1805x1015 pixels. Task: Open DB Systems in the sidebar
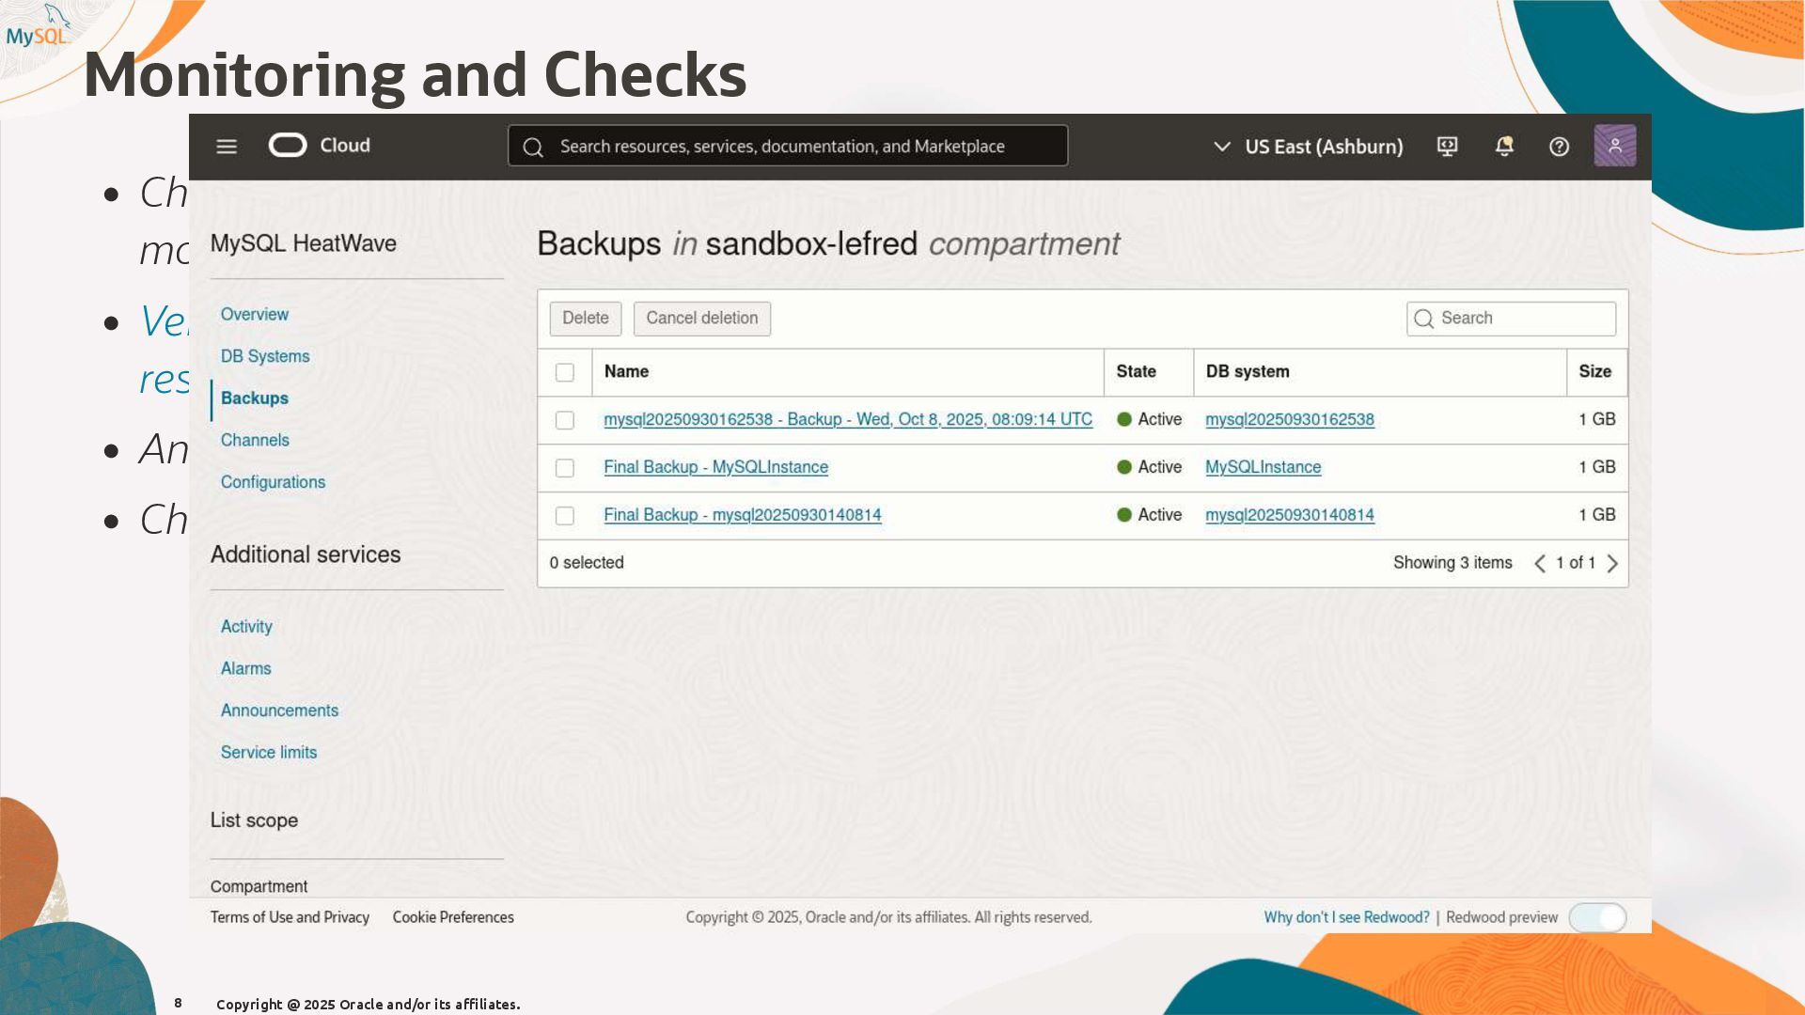click(265, 356)
